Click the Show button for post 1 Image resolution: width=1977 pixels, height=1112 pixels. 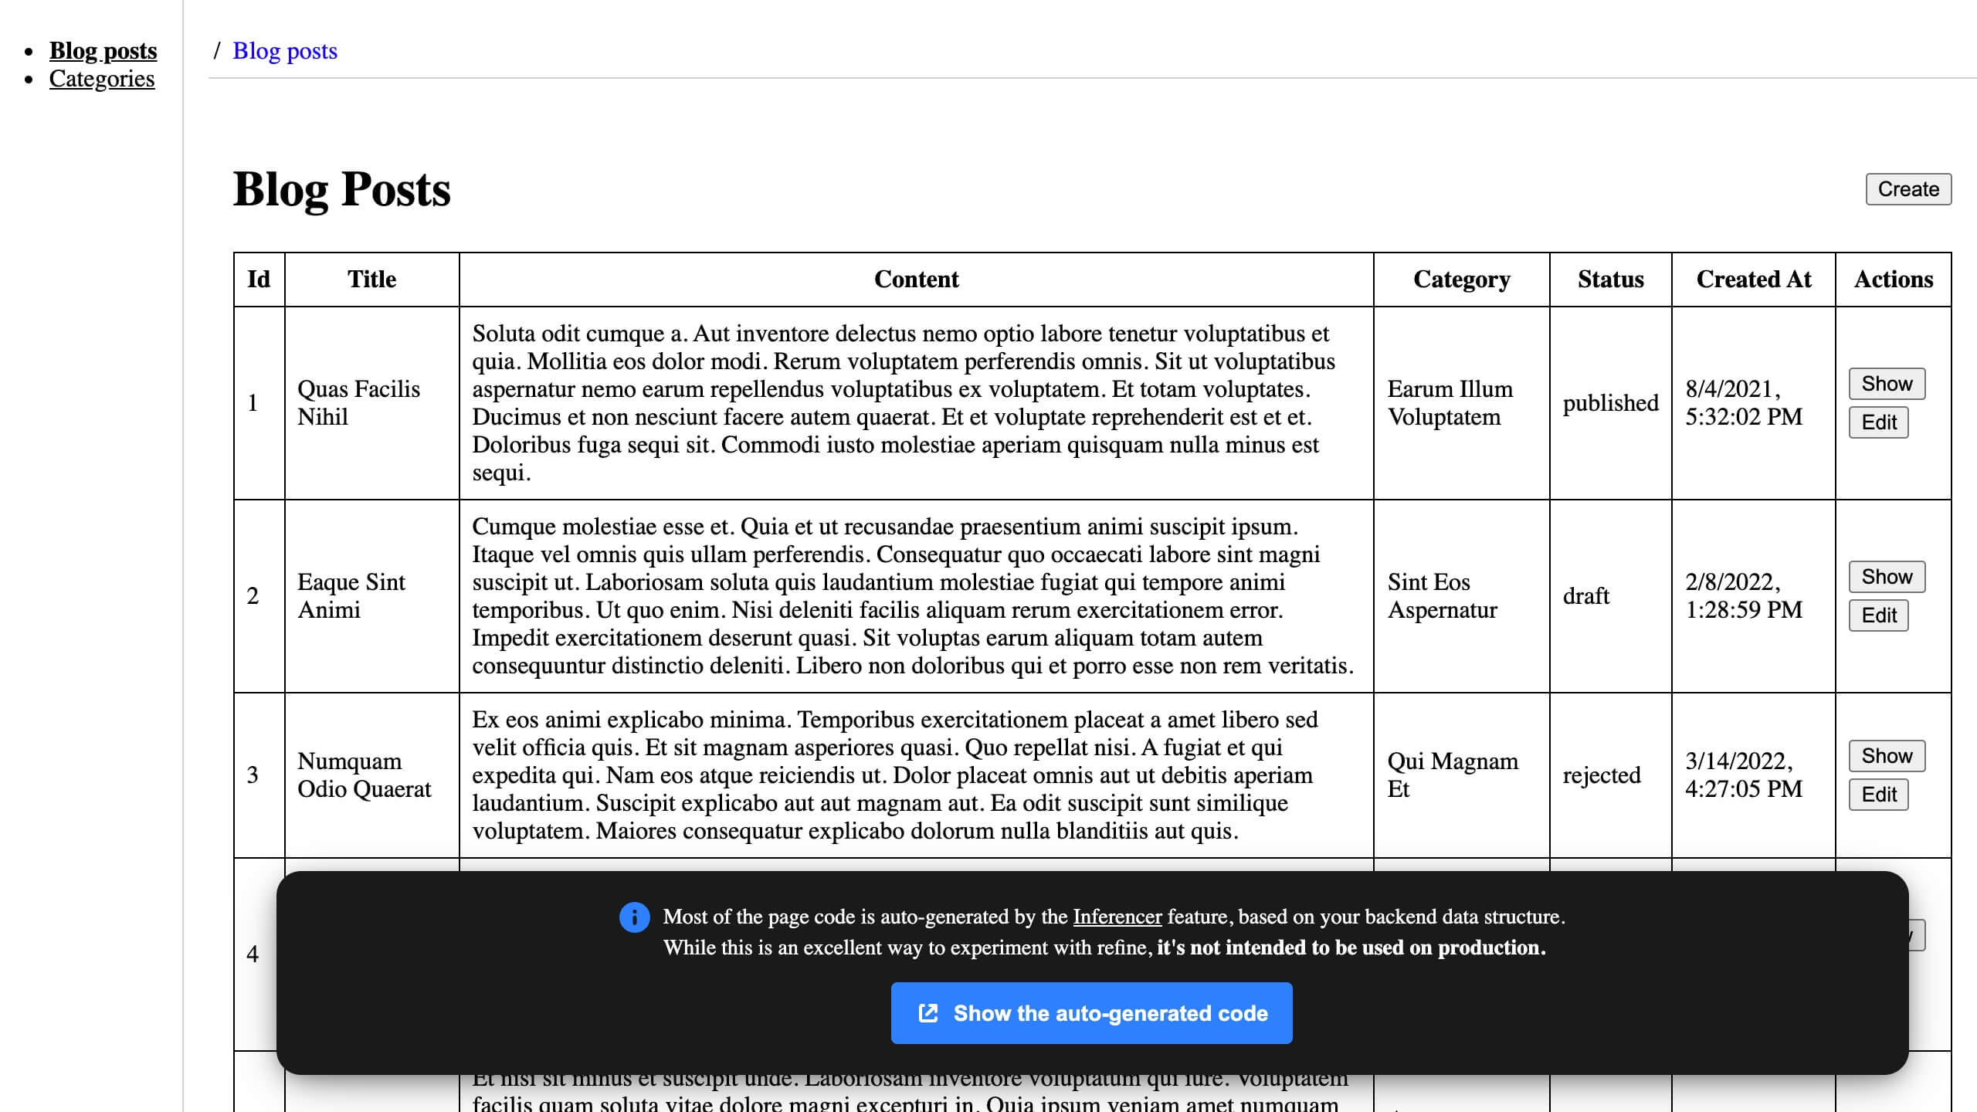pyautogui.click(x=1887, y=383)
